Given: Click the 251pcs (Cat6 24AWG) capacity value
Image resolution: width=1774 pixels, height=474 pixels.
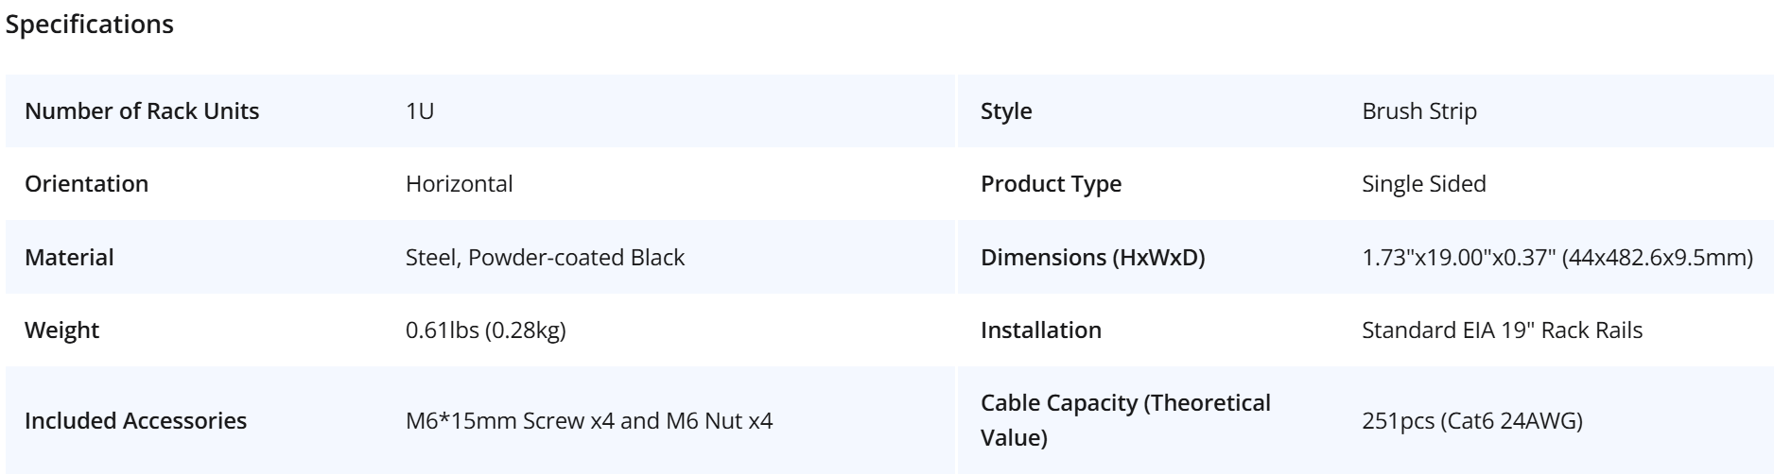Looking at the screenshot, I should click(1472, 420).
